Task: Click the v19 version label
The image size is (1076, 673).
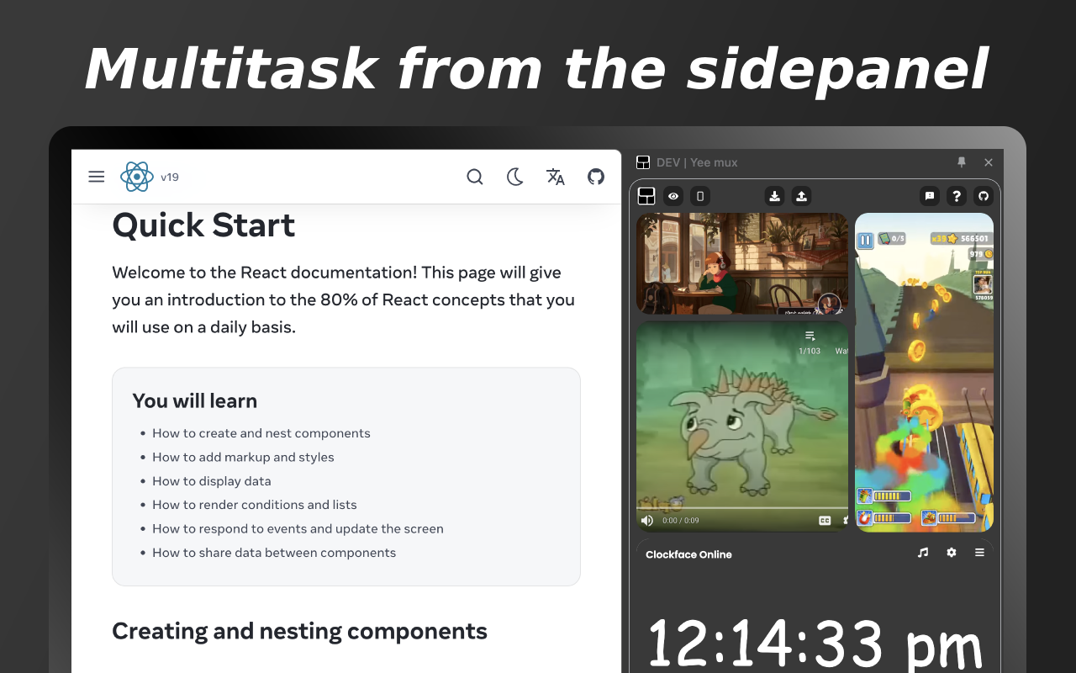Action: coord(170,177)
